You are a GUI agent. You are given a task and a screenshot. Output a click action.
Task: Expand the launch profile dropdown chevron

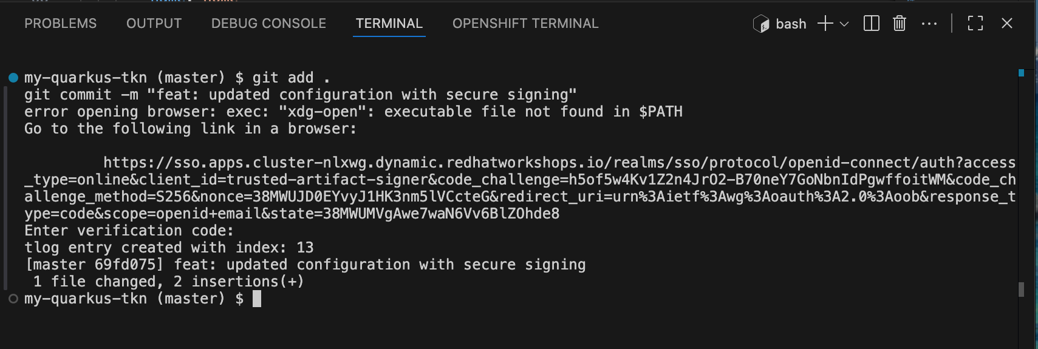[844, 24]
